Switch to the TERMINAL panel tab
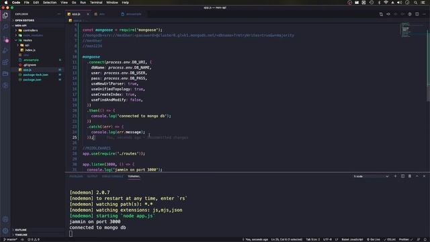This screenshot has width=430, height=242. (x=134, y=176)
